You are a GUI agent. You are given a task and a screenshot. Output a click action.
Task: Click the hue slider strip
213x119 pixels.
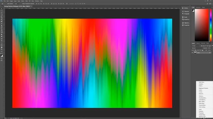(x=211, y=25)
